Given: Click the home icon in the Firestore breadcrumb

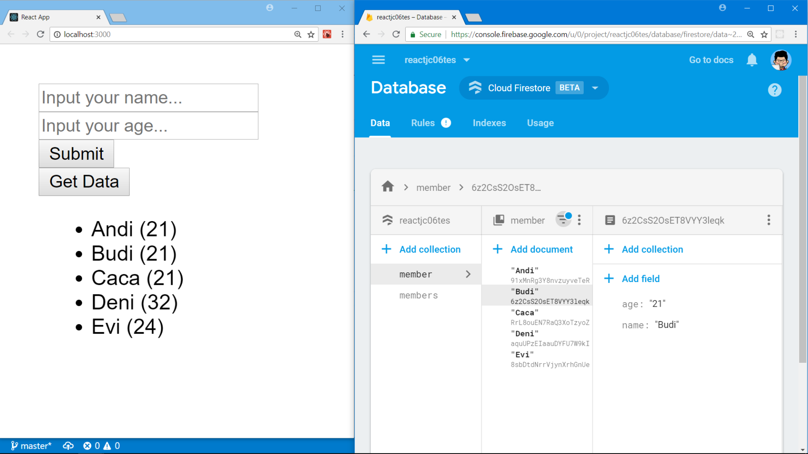Looking at the screenshot, I should coord(387,187).
